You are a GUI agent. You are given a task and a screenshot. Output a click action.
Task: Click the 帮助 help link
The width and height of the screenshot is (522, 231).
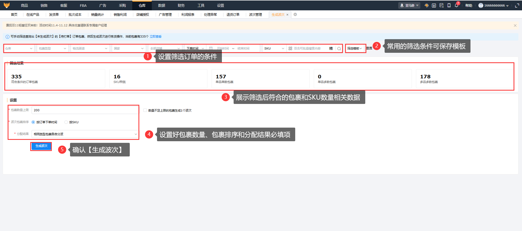click(469, 5)
